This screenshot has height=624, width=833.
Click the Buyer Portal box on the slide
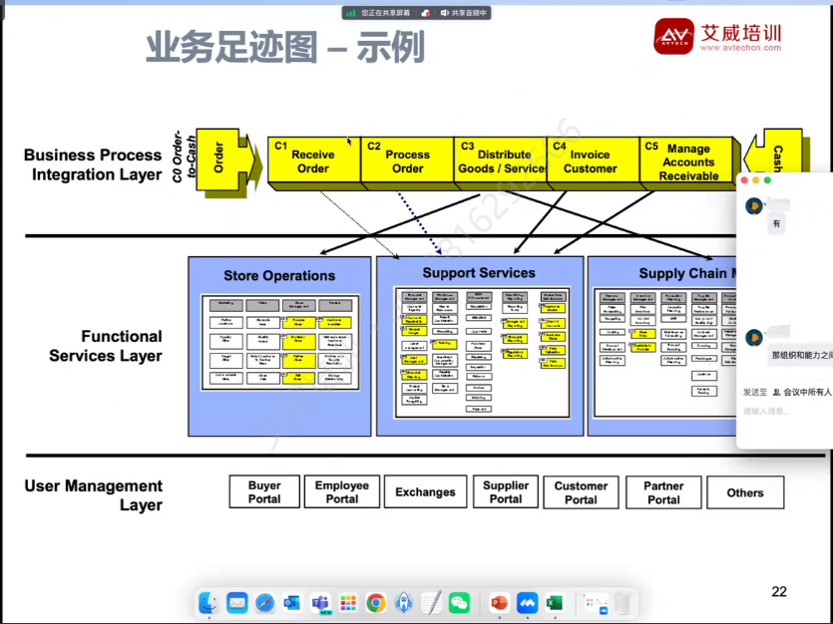264,491
